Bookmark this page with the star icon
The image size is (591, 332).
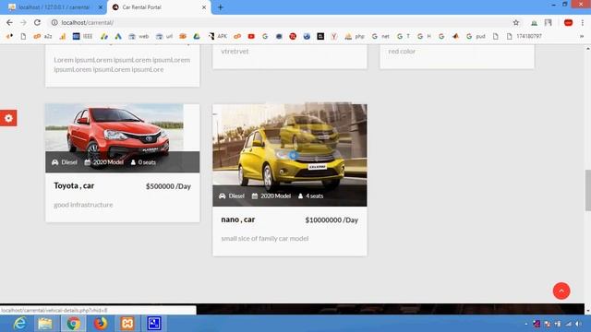(x=516, y=22)
